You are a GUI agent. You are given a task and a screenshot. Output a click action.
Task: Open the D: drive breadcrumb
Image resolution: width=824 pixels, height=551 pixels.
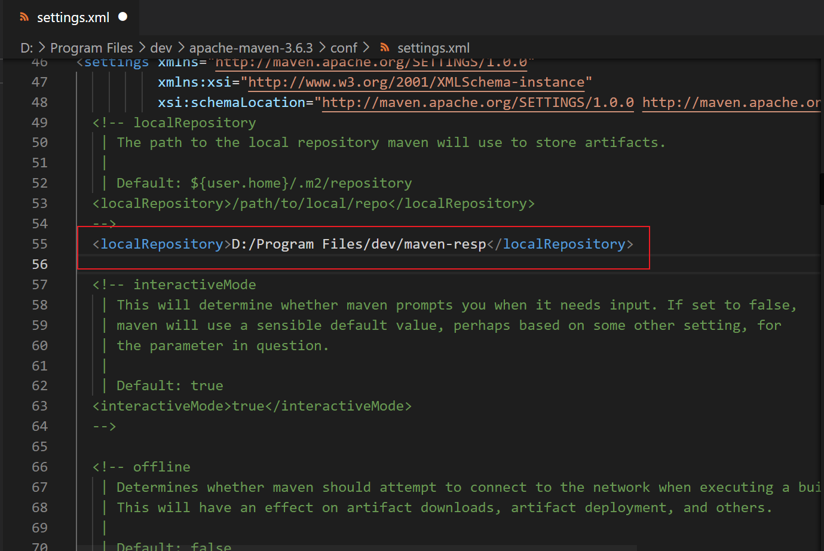pos(26,48)
